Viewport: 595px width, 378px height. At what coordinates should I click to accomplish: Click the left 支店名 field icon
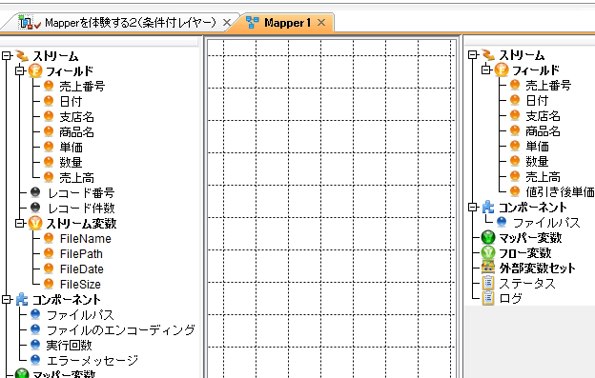click(49, 116)
